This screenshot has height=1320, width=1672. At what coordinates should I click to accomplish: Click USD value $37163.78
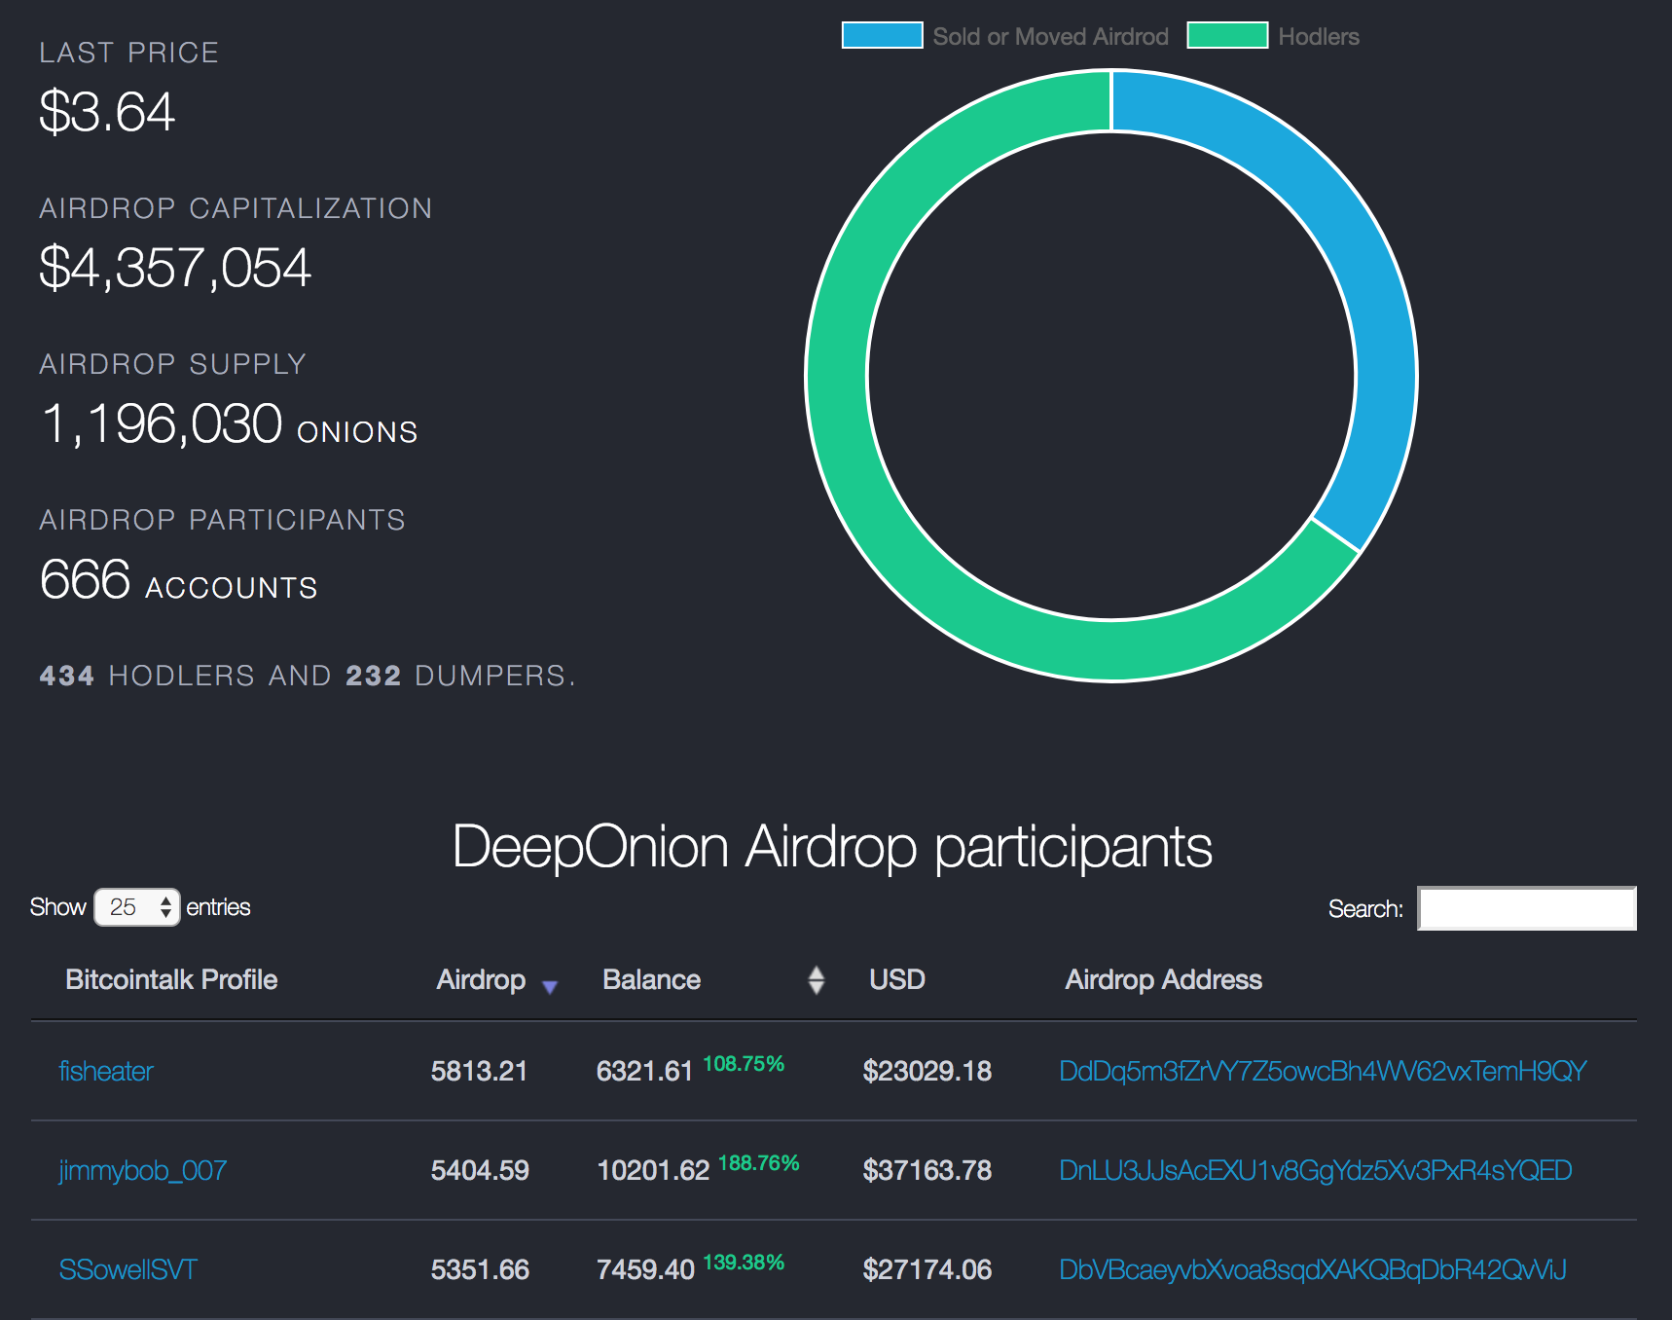click(927, 1170)
